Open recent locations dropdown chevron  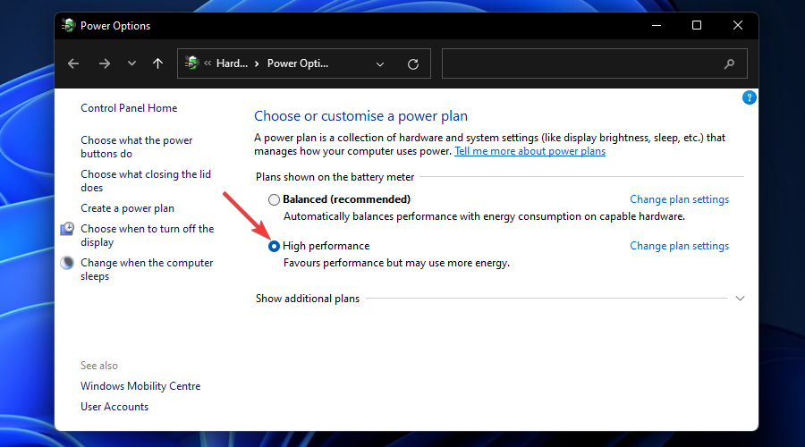coord(131,63)
